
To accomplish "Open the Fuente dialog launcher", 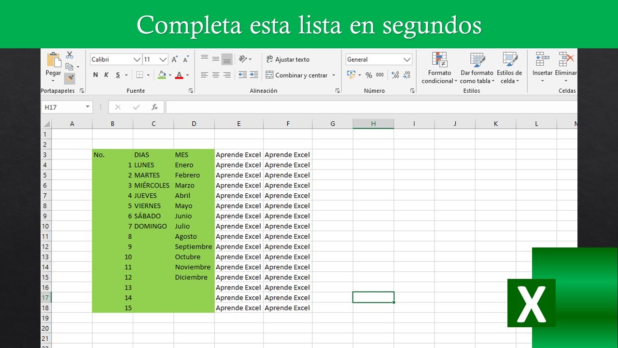I will (x=191, y=91).
